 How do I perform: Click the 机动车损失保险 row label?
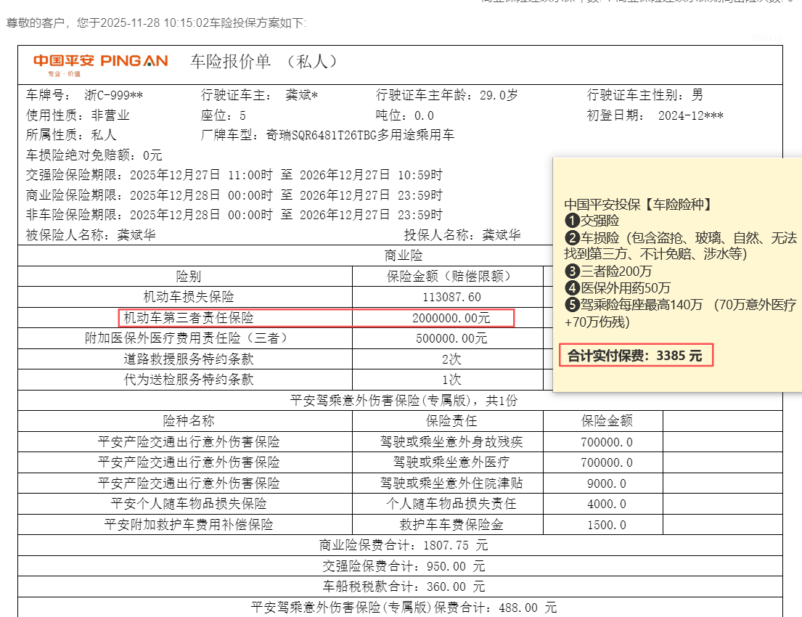[x=188, y=297]
